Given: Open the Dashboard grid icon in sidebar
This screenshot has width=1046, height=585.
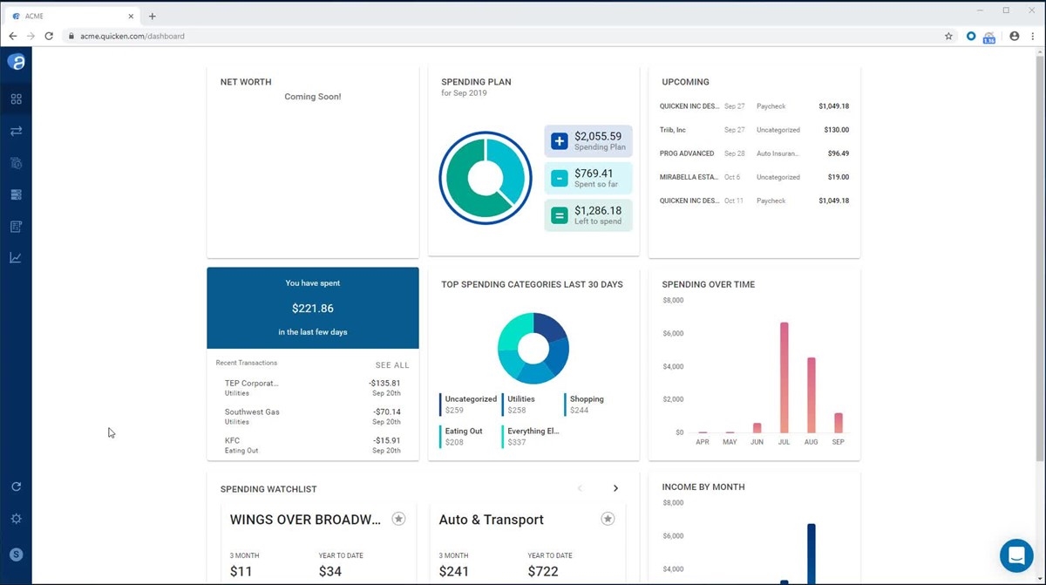Looking at the screenshot, I should (16, 99).
